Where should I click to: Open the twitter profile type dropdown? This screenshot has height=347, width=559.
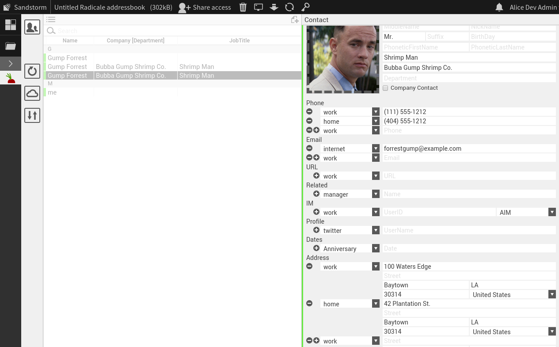[376, 230]
